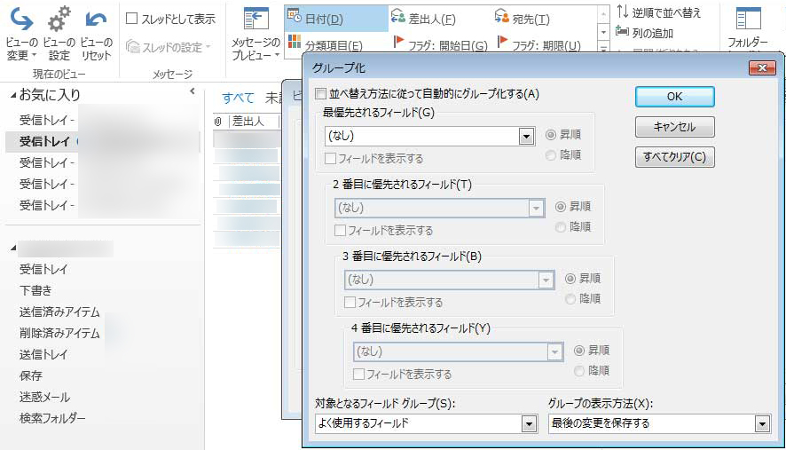This screenshot has width=786, height=450.
Task: Enable 並べ替え方法に従って自動的にグループ化する checkbox
Action: click(320, 93)
